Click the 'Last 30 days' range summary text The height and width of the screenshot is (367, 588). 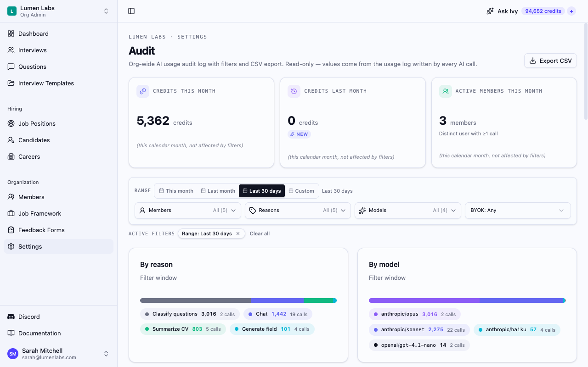click(x=337, y=191)
